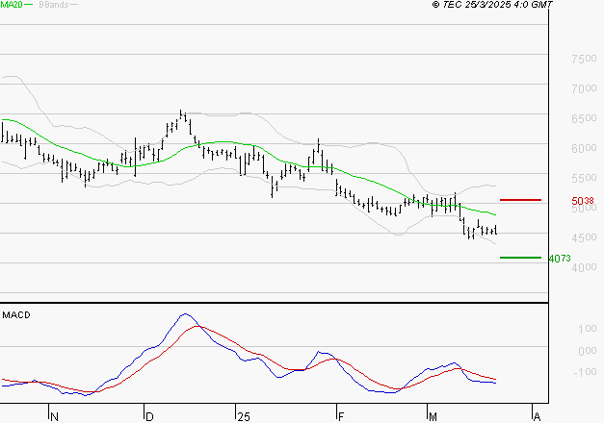Click the 100 MACD axis label

pyautogui.click(x=587, y=329)
